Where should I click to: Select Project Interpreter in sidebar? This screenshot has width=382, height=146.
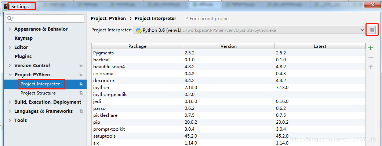[40, 84]
